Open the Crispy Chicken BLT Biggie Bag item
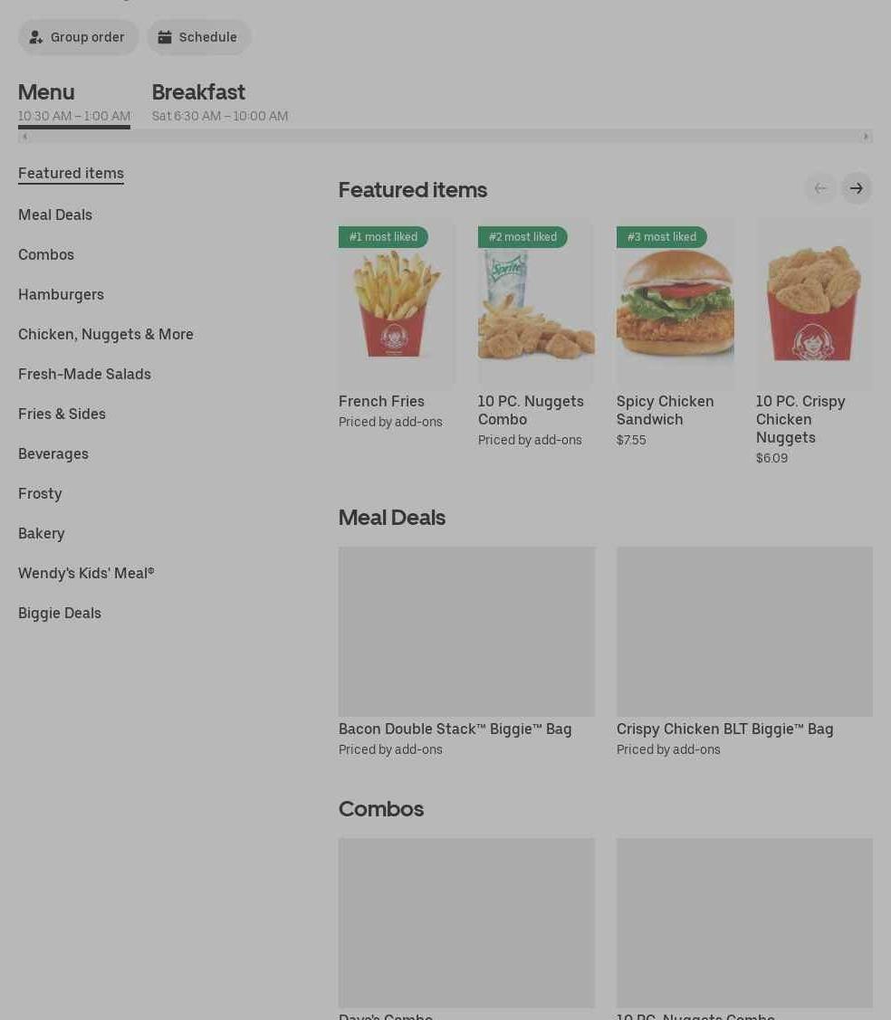Image resolution: width=891 pixels, height=1020 pixels. pos(744,652)
